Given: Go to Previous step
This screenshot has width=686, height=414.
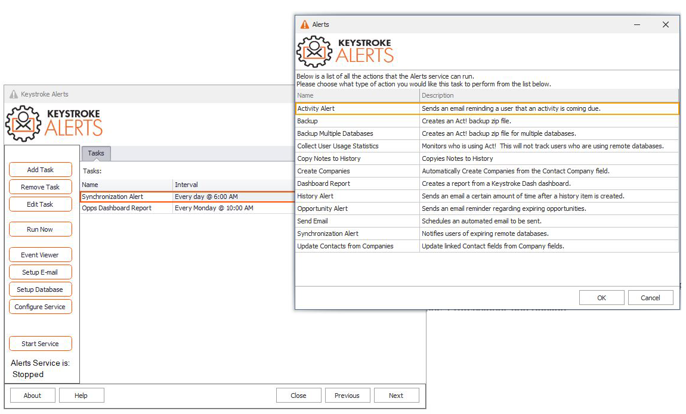Looking at the screenshot, I should [x=347, y=395].
